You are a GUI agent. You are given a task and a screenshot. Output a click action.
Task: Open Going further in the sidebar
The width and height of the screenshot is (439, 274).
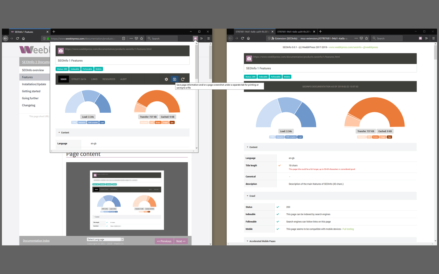tap(30, 98)
